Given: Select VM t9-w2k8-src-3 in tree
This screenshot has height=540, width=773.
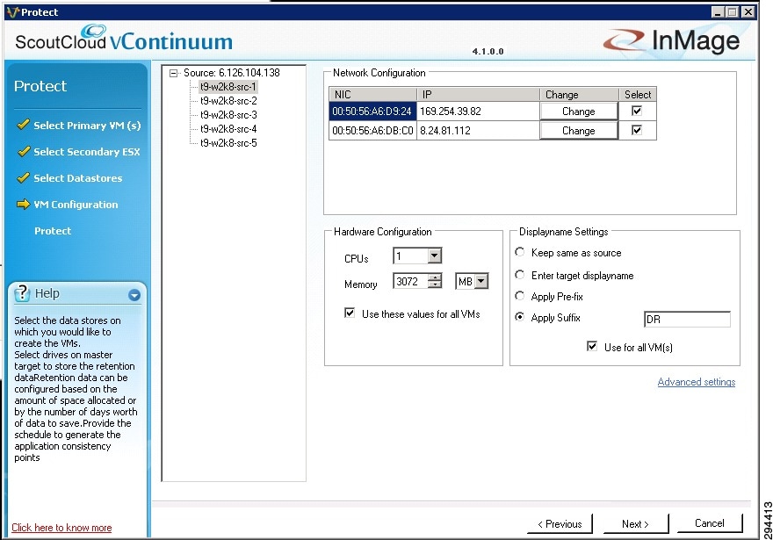Looking at the screenshot, I should pos(228,115).
